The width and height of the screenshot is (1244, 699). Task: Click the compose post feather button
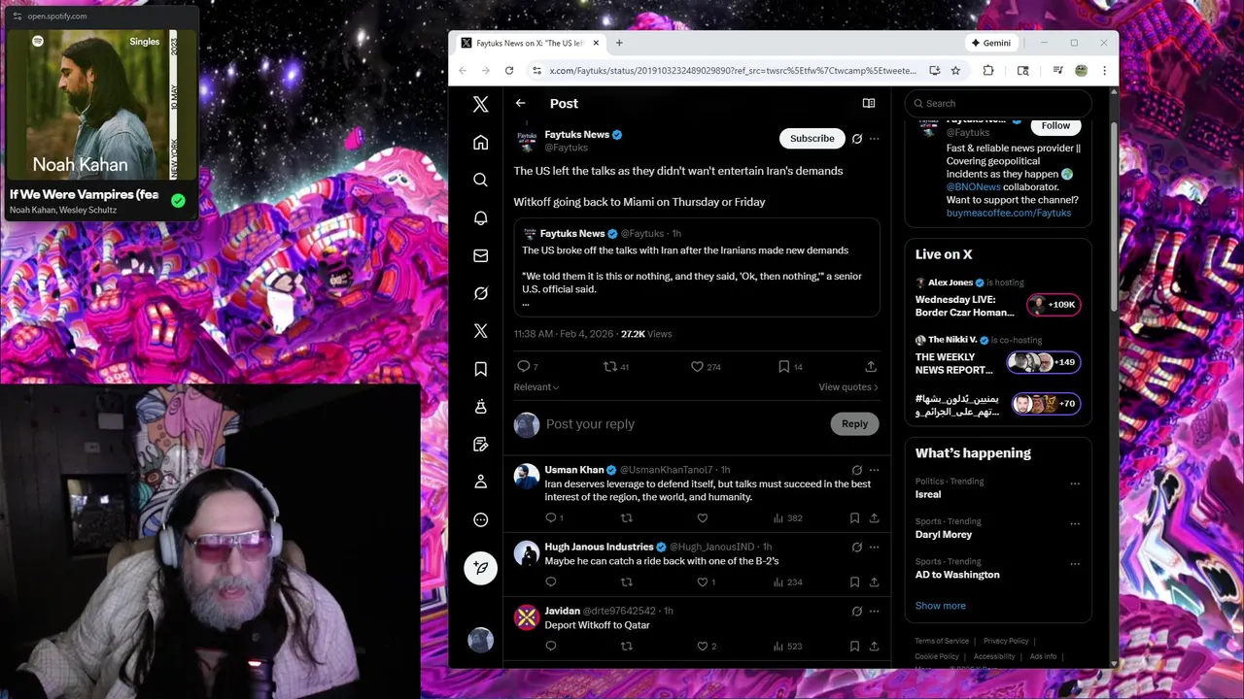pyautogui.click(x=480, y=568)
